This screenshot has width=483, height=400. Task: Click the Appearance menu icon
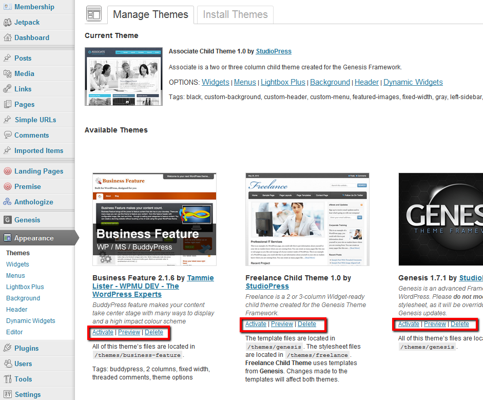(x=7, y=238)
